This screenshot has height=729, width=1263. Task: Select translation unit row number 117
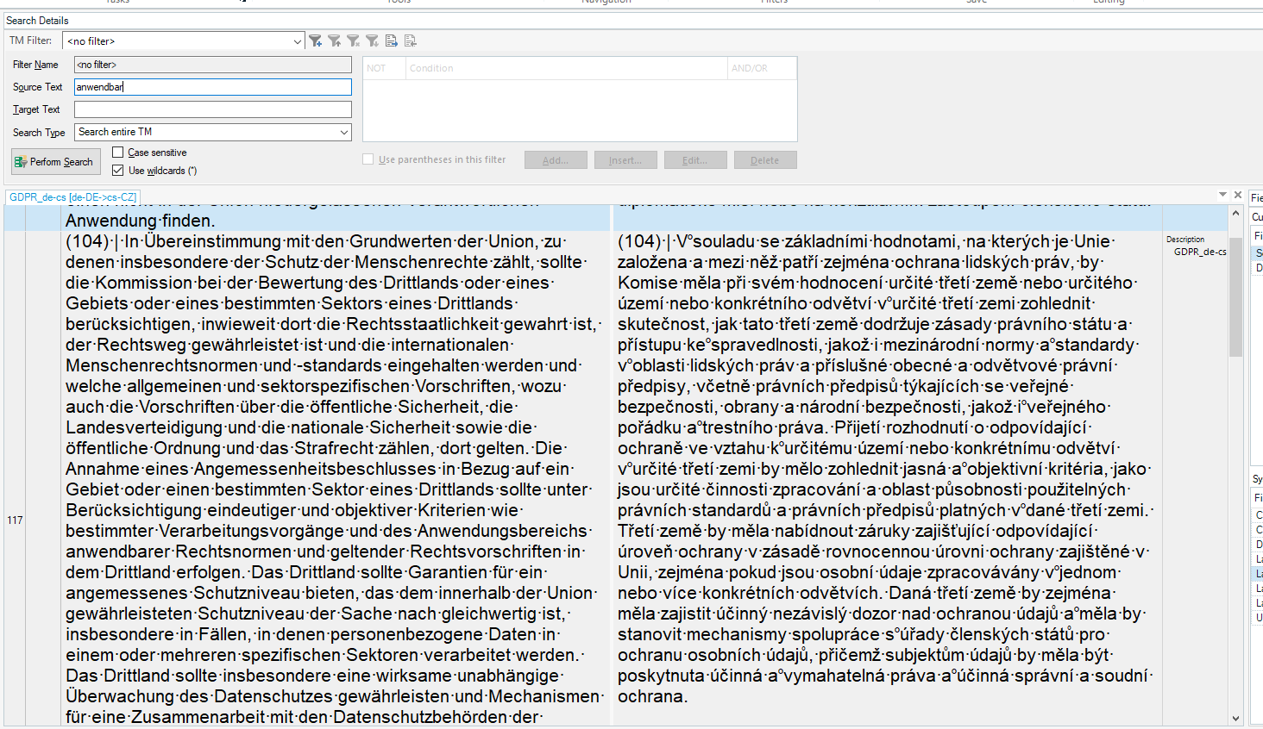pyautogui.click(x=15, y=520)
